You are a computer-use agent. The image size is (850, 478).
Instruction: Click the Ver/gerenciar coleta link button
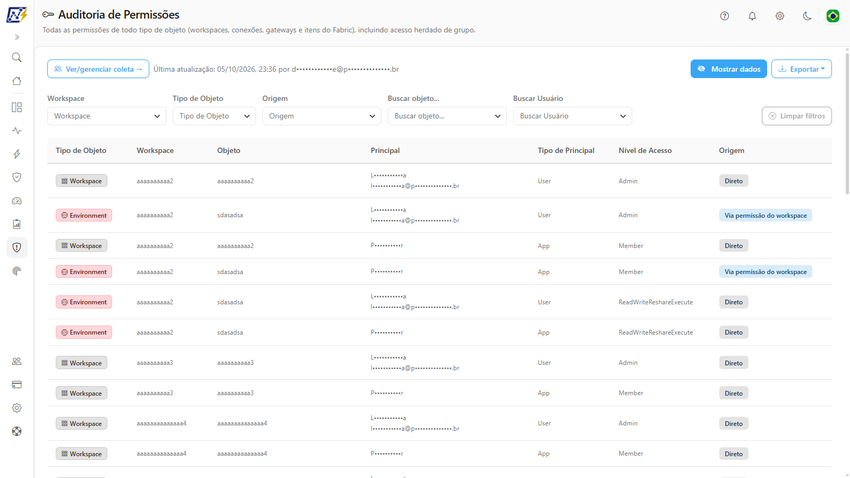(98, 69)
